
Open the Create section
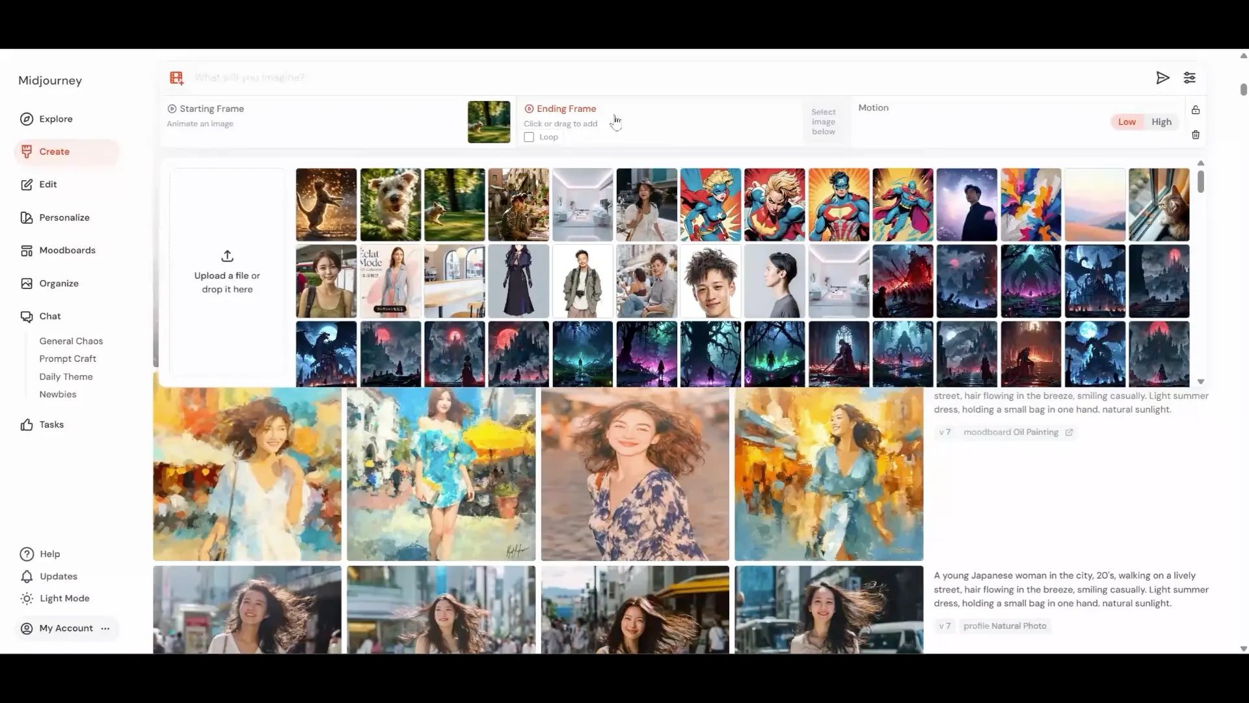[x=55, y=151]
